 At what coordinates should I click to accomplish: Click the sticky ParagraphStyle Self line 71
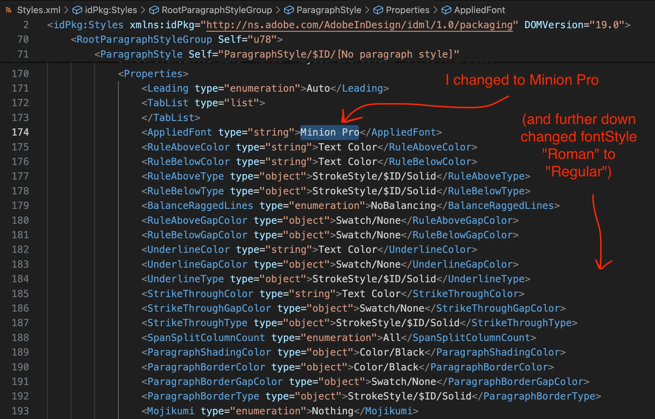277,54
